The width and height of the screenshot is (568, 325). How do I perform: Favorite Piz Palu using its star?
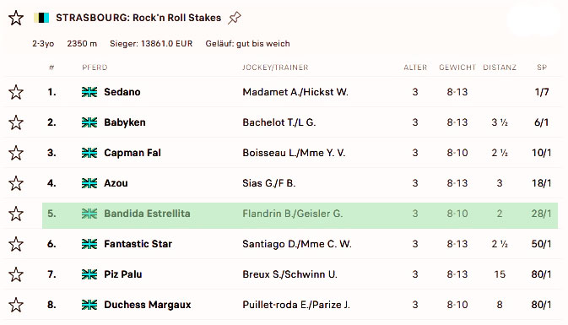[x=16, y=274]
